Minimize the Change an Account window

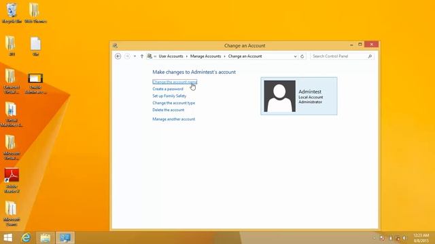coord(351,45)
